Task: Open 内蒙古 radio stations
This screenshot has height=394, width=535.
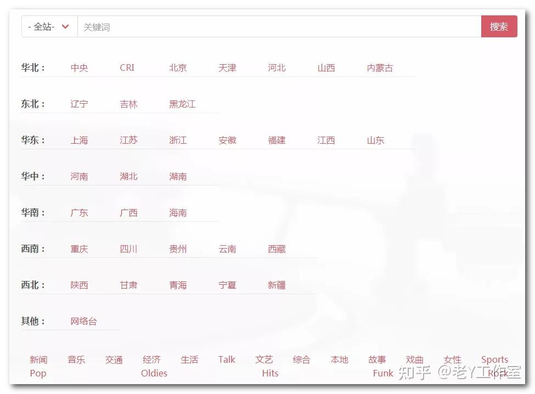Action: [x=380, y=68]
